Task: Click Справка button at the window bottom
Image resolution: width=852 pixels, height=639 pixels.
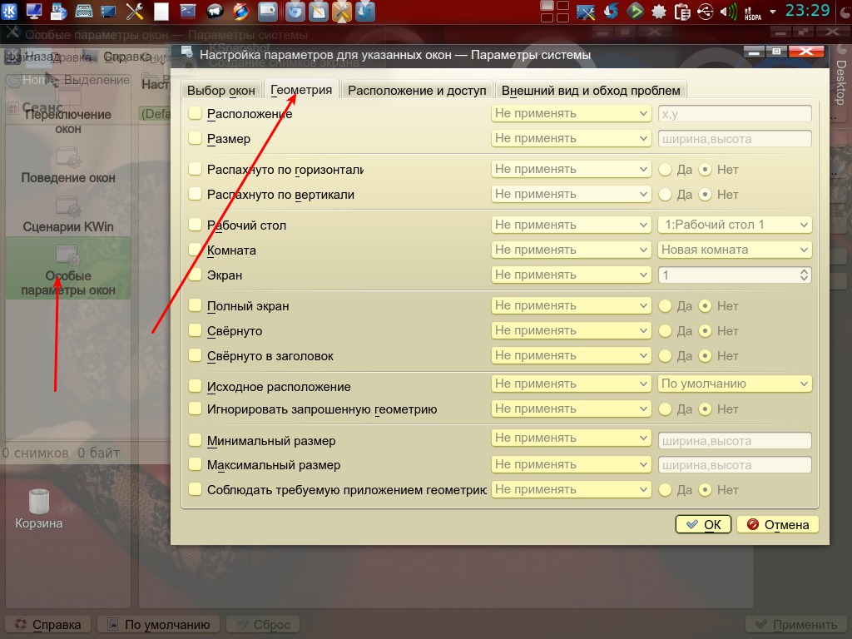Action: [48, 625]
